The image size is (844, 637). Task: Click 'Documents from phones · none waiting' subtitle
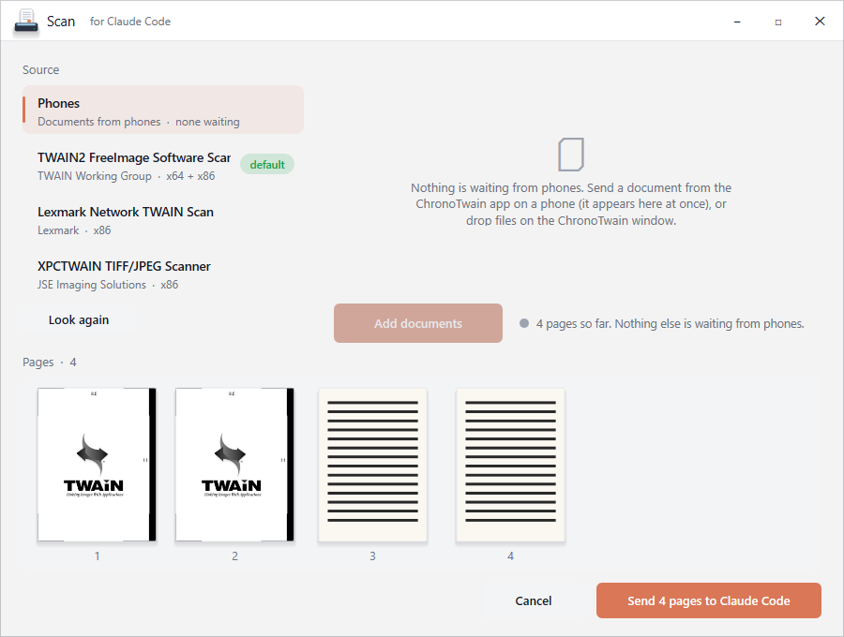(139, 122)
